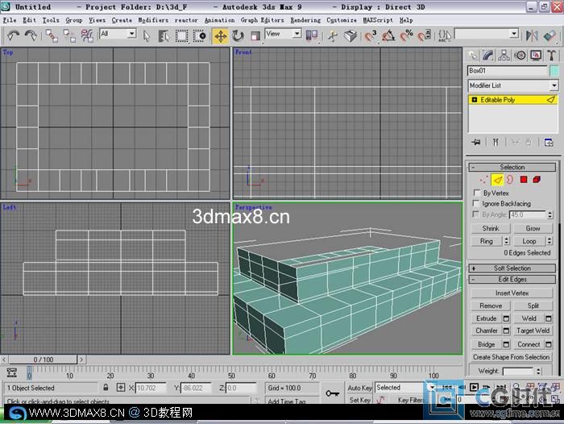Toggle the Auto Key button
Viewport: 564px width, 424px height.
[x=359, y=388]
